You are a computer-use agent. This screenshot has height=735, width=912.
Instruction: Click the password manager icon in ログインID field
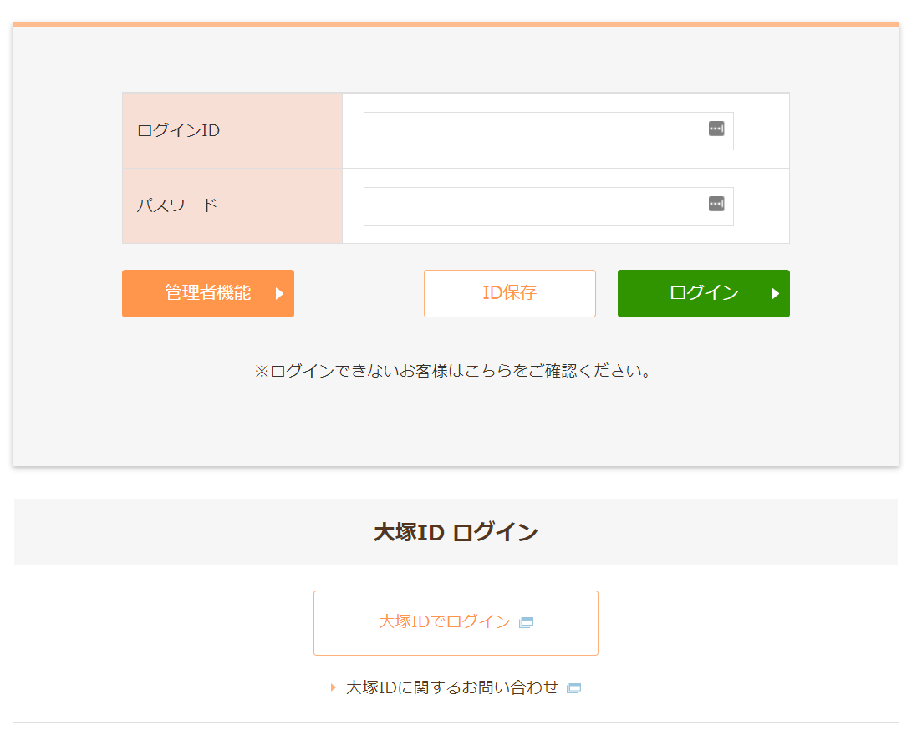716,129
